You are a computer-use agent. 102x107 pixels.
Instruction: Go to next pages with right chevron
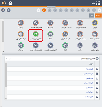99,10
